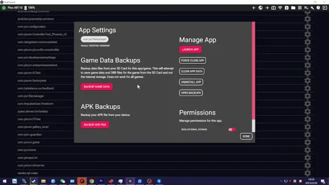Click the App Settings dialog pink scrollbar
329x185 pixels.
click(x=253, y=70)
